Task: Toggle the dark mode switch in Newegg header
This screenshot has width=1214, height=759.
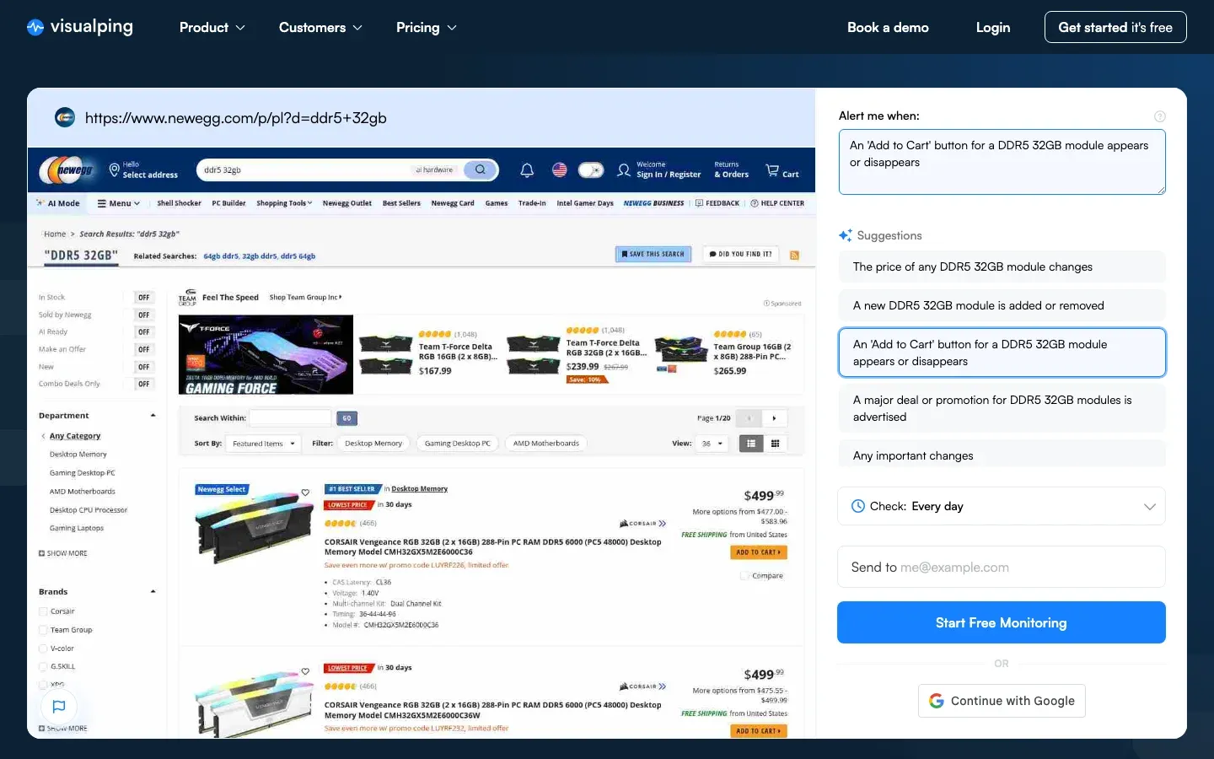Action: pyautogui.click(x=591, y=170)
